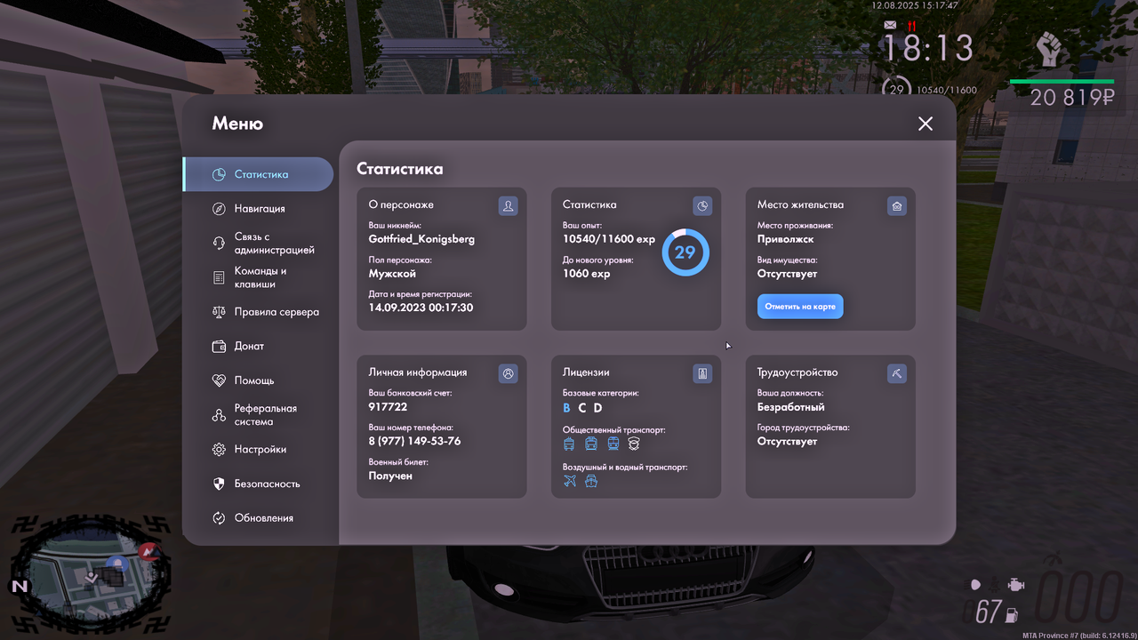Screen dimensions: 1138x640
Task: Click the shield icon beside Безопасность
Action: pyautogui.click(x=219, y=484)
